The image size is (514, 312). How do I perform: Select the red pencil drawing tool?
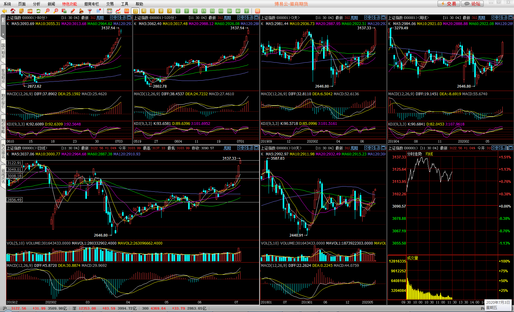[73, 11]
